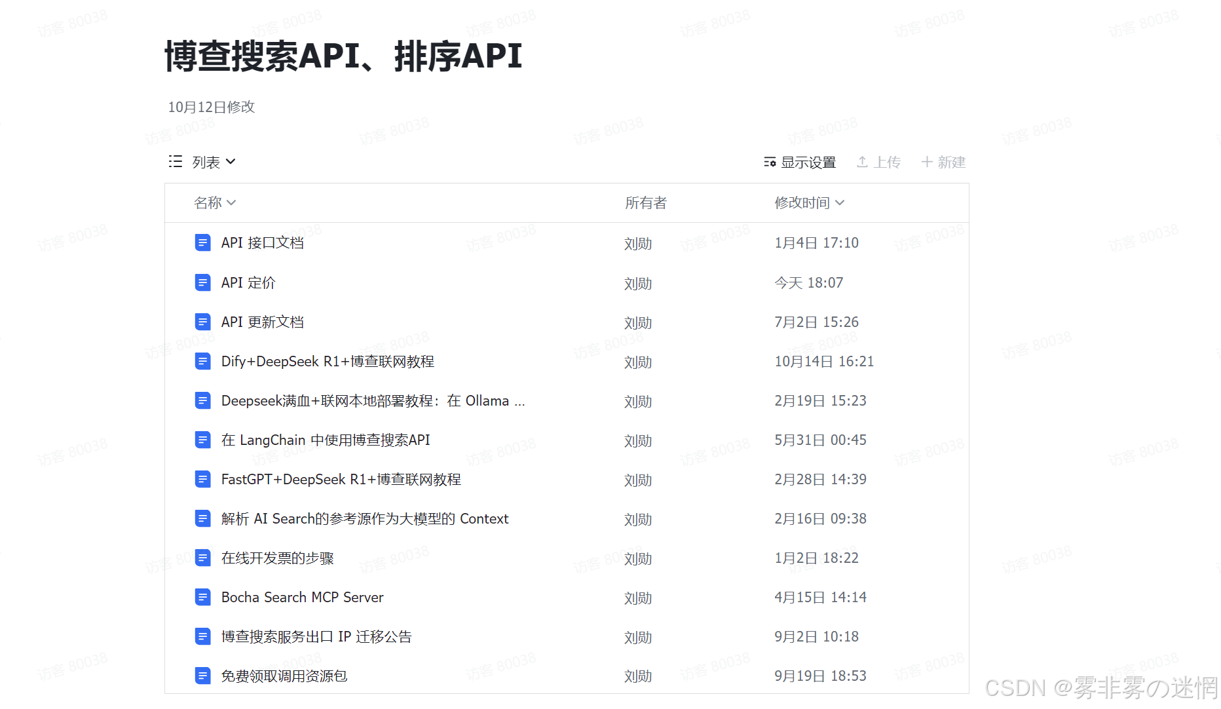This screenshot has height=709, width=1221.
Task: Click the doc icon for 在线开发票的步骤
Action: click(x=203, y=558)
